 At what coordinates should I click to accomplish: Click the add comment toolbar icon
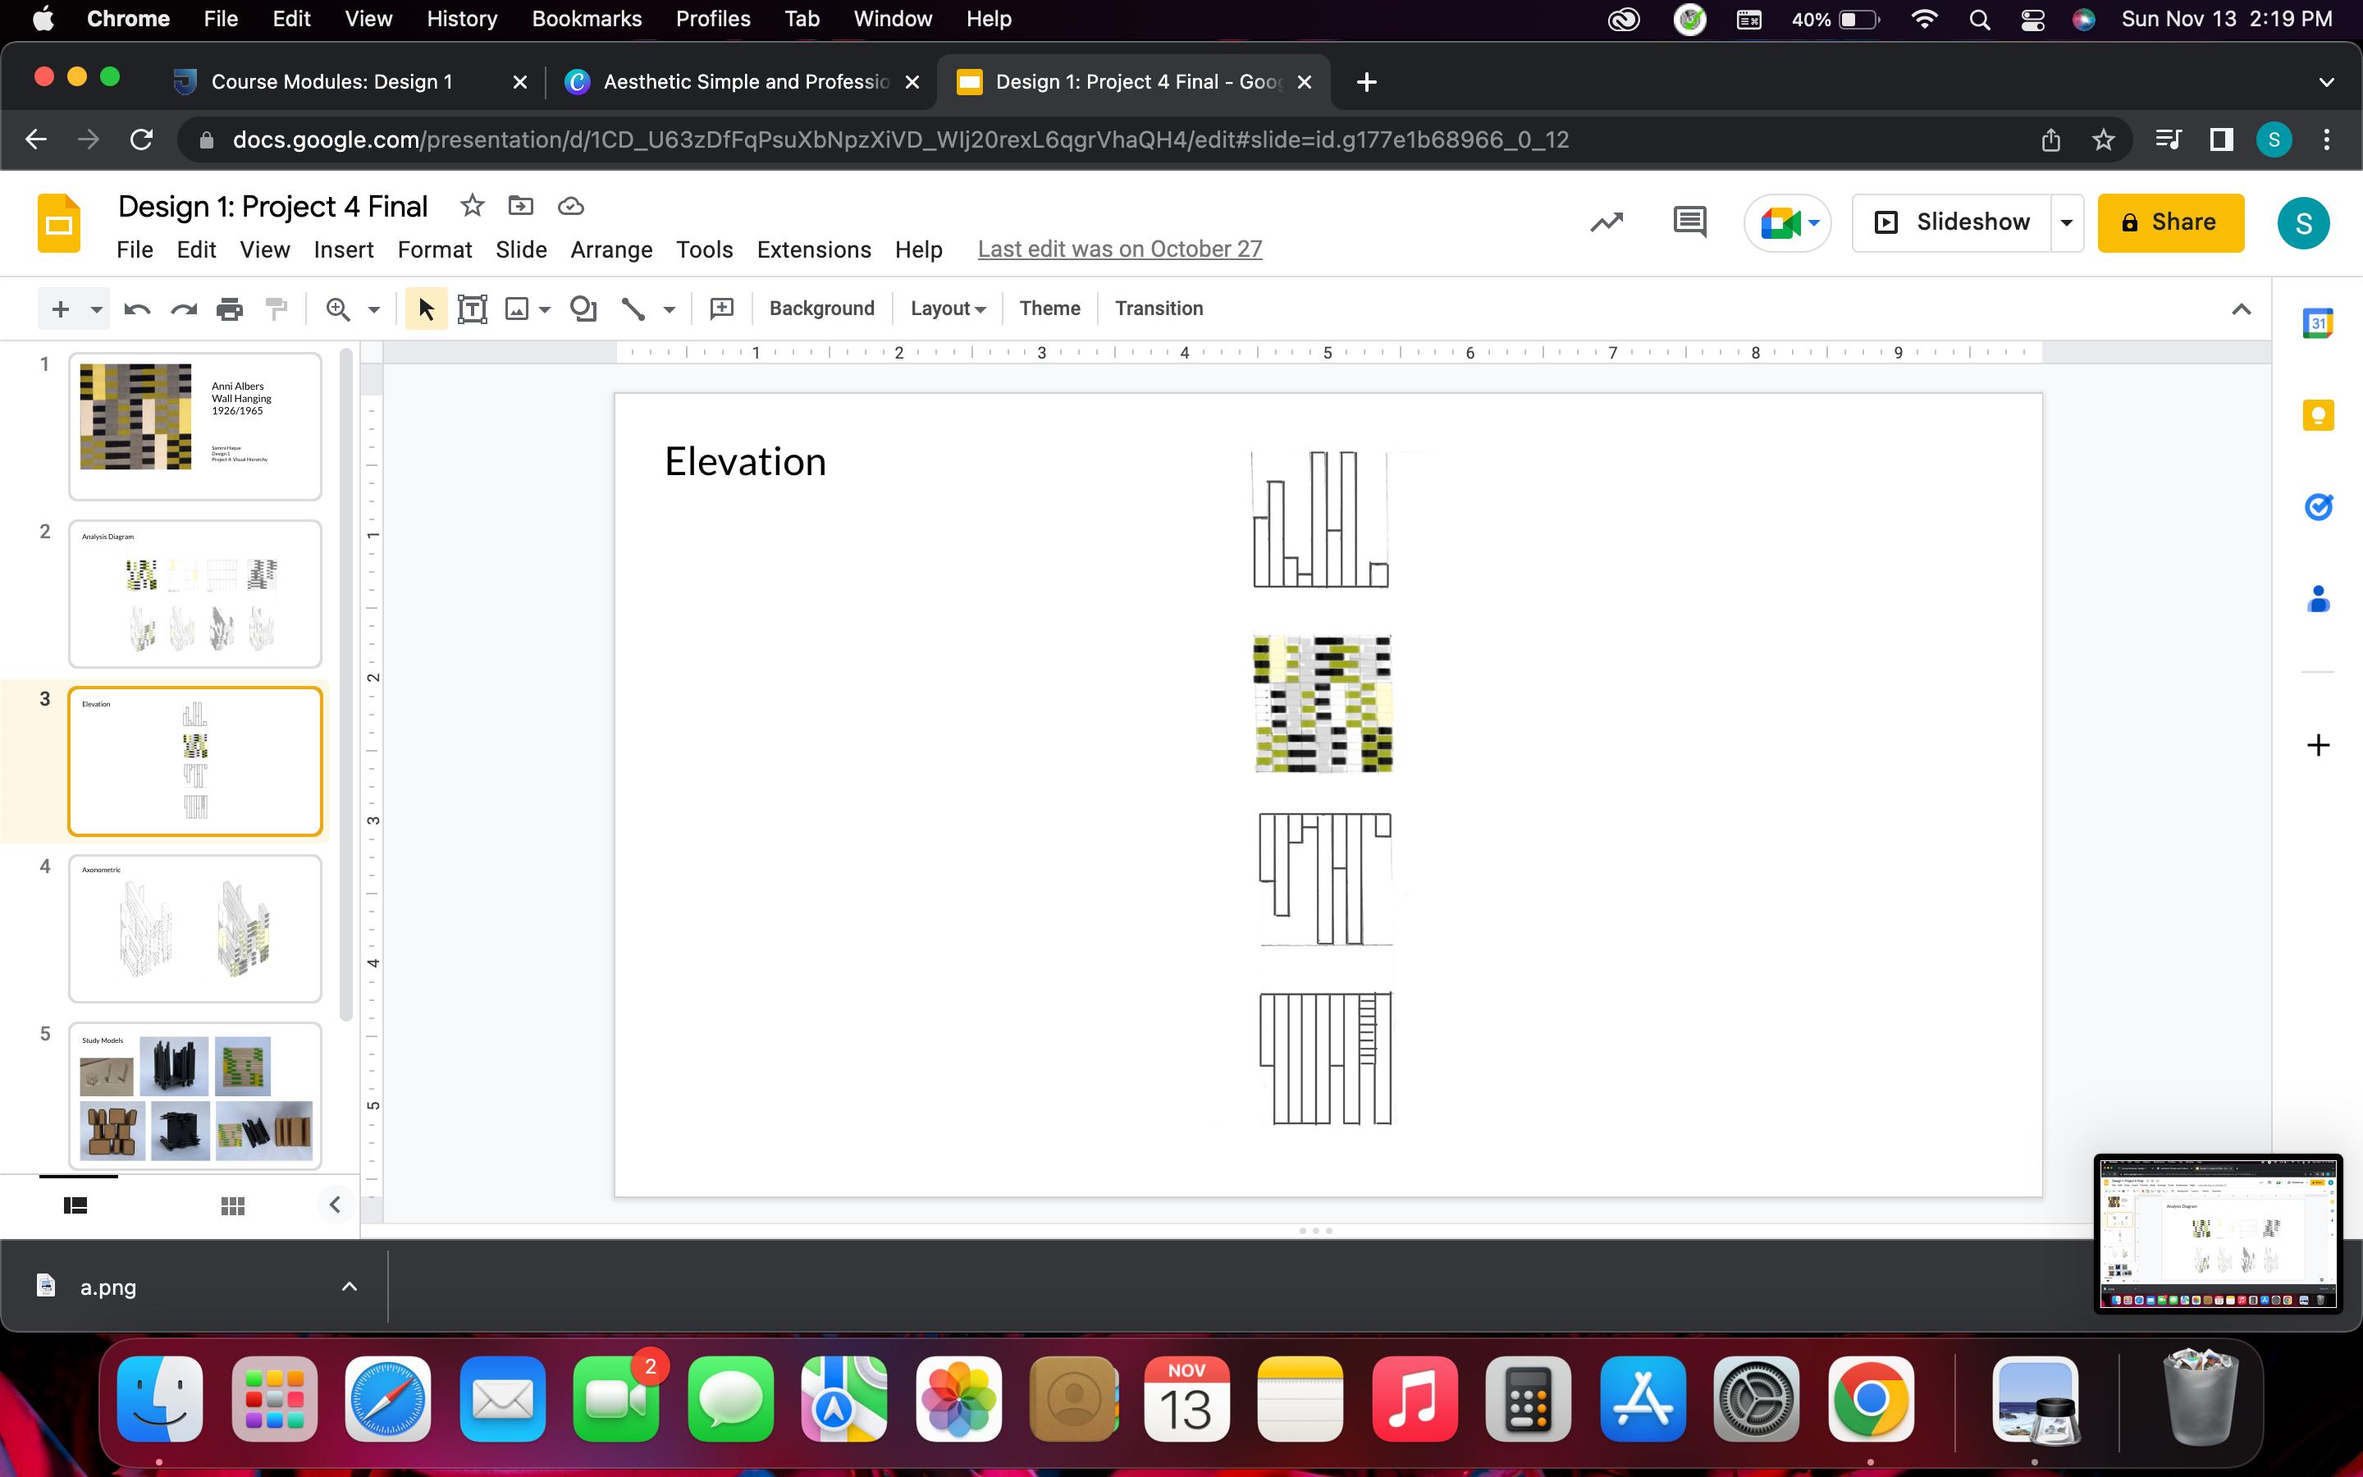pyautogui.click(x=721, y=309)
